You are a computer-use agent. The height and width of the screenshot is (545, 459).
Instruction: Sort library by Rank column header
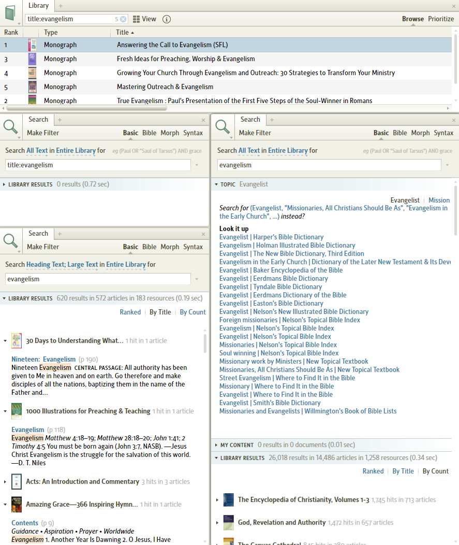(11, 32)
